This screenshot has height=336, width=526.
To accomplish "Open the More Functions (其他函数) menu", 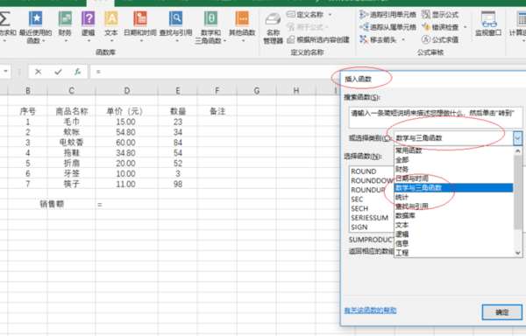I will (x=242, y=26).
